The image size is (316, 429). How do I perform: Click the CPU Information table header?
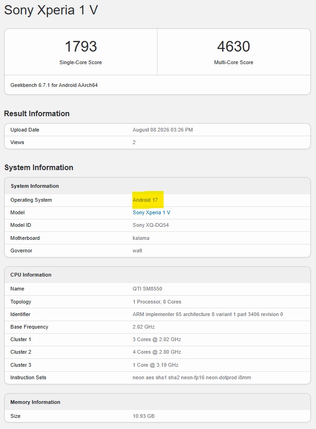click(x=158, y=275)
